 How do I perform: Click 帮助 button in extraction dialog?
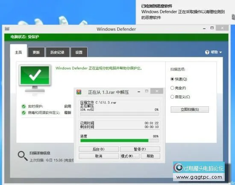(x=150, y=156)
